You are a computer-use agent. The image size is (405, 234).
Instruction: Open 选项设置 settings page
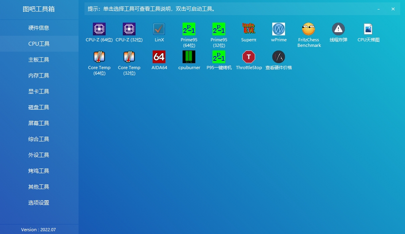[39, 203]
